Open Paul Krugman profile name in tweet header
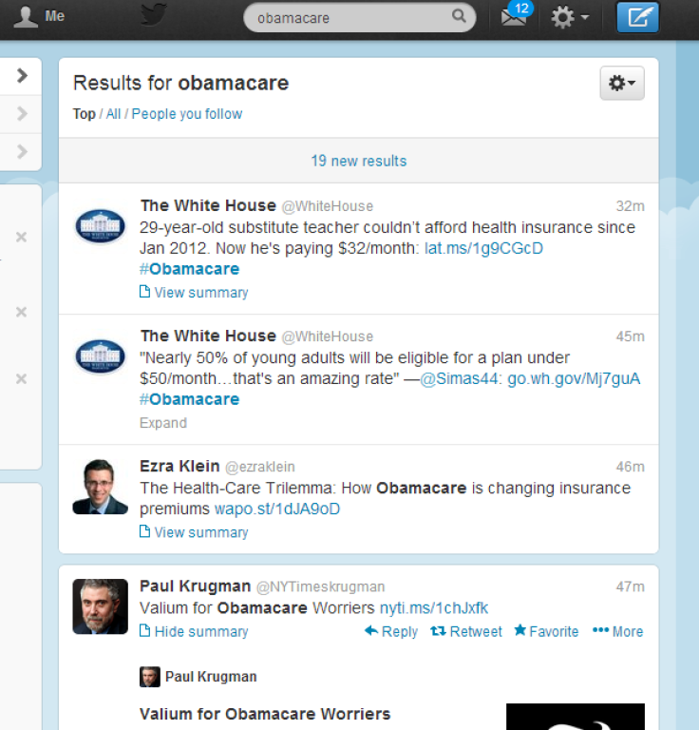This screenshot has width=699, height=730. coord(196,586)
